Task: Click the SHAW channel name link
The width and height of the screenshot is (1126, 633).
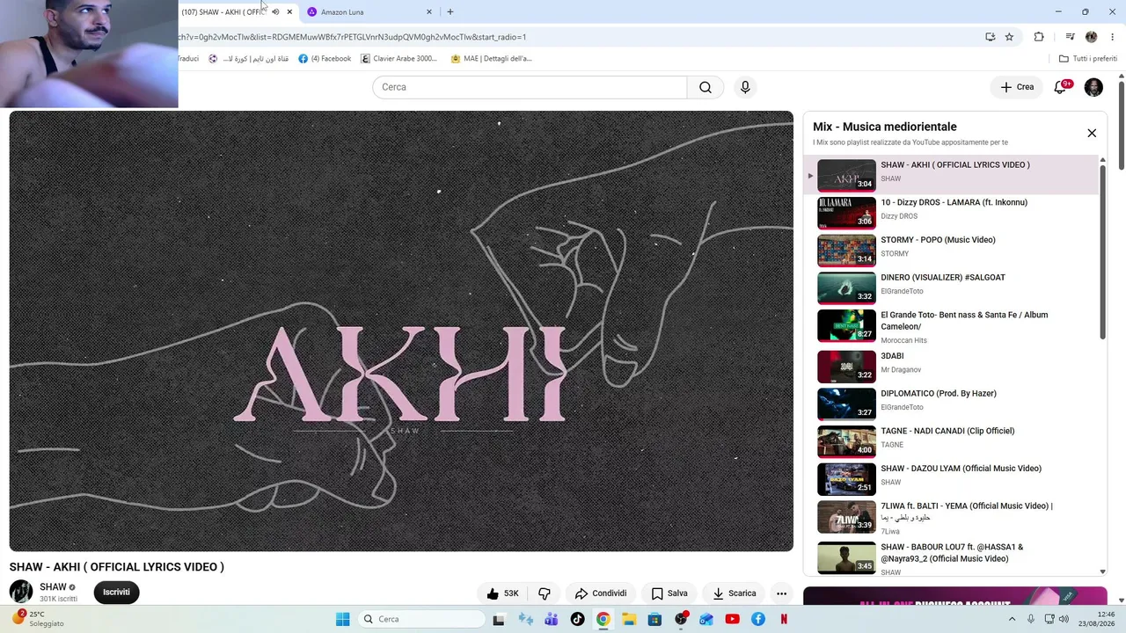Action: (x=53, y=587)
